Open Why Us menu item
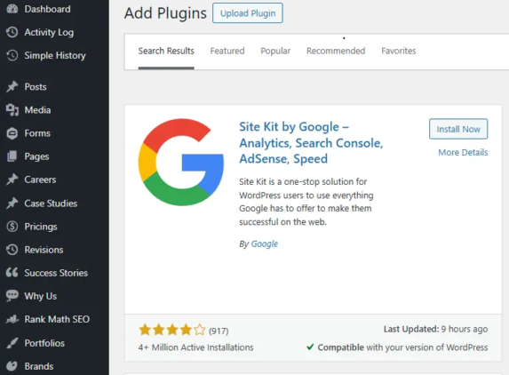 point(41,296)
